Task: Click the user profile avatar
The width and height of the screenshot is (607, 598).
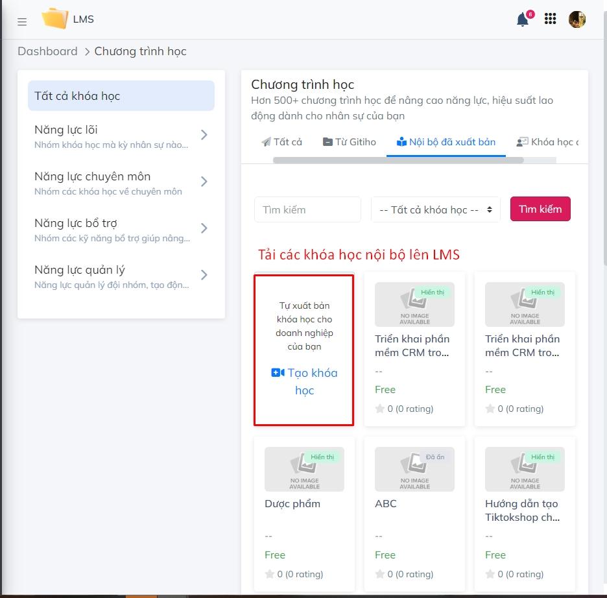Action: click(x=577, y=19)
